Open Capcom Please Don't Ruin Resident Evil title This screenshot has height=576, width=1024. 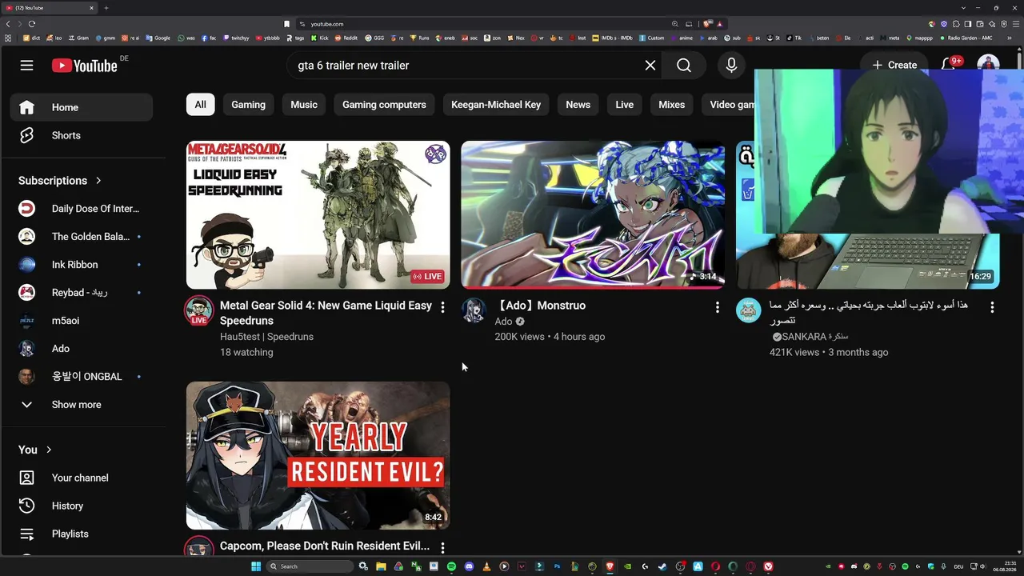[x=325, y=546]
